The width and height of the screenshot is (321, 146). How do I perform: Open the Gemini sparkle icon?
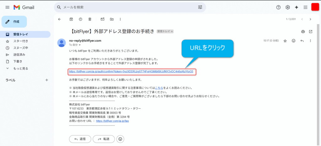point(296,8)
